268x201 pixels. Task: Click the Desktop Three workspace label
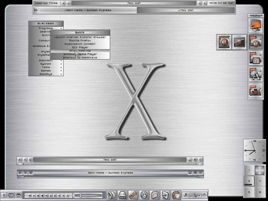46,3
